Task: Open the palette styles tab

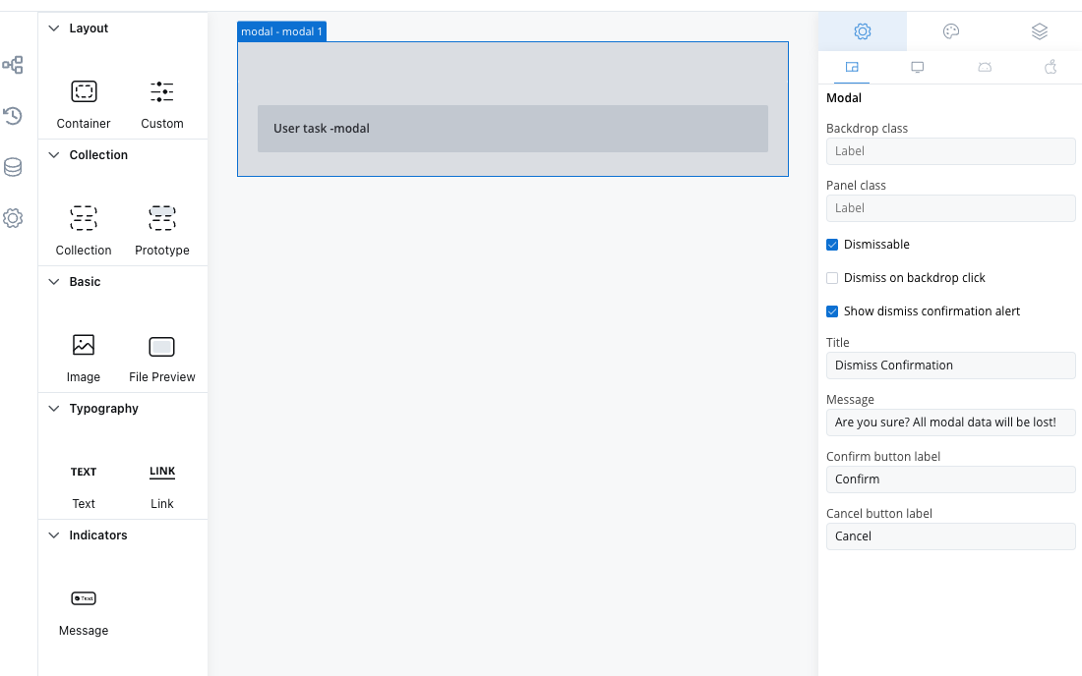Action: [951, 31]
